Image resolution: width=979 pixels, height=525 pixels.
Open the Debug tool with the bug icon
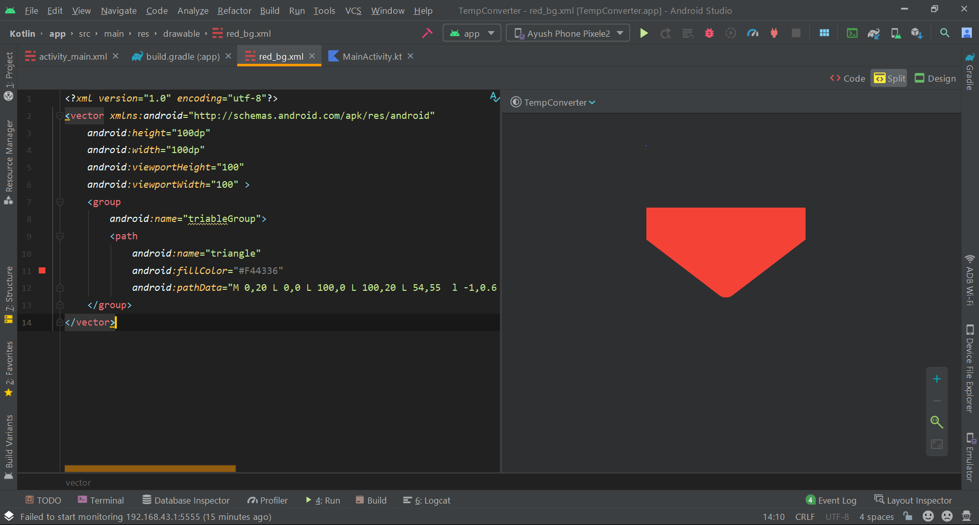pyautogui.click(x=709, y=33)
